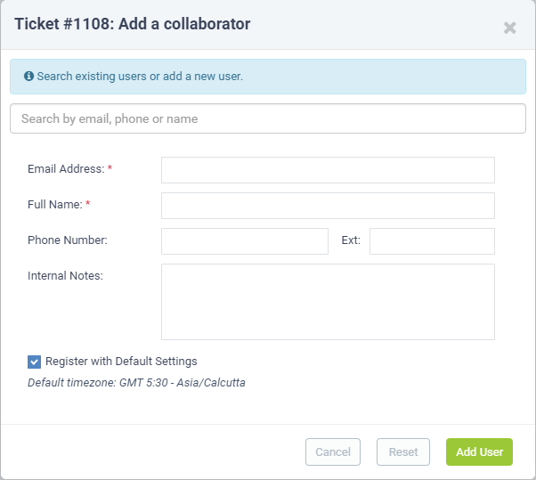Click the Phone Number input
The image size is (536, 480).
point(245,241)
